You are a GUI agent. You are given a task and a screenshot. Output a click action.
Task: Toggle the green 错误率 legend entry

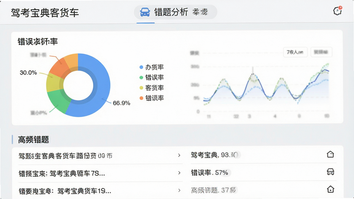coord(151,77)
